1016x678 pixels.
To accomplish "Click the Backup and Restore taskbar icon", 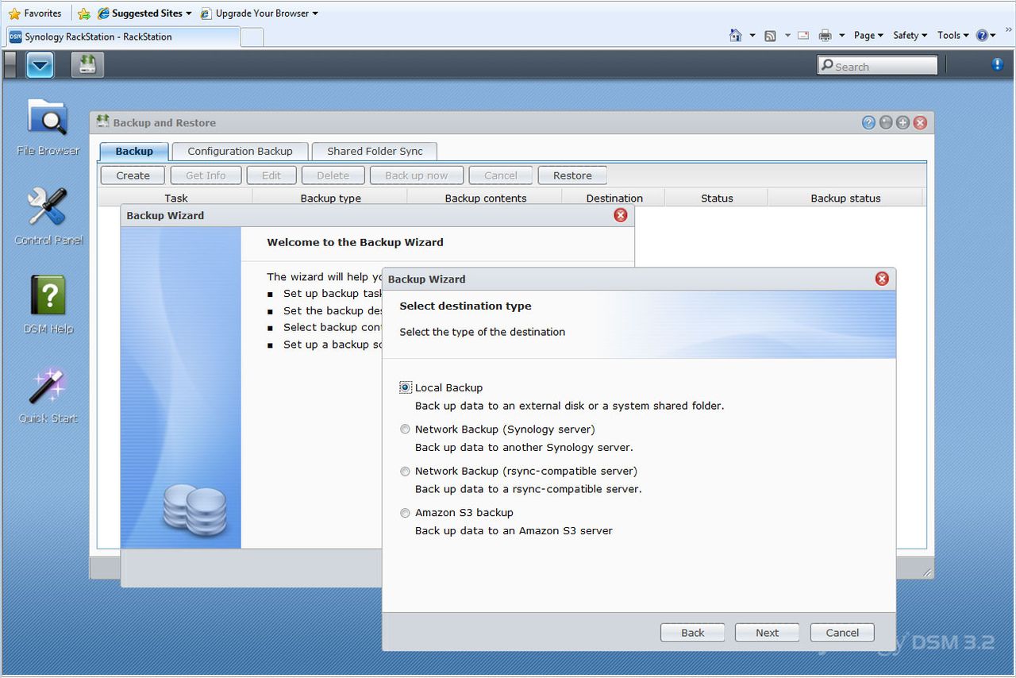I will pyautogui.click(x=87, y=65).
